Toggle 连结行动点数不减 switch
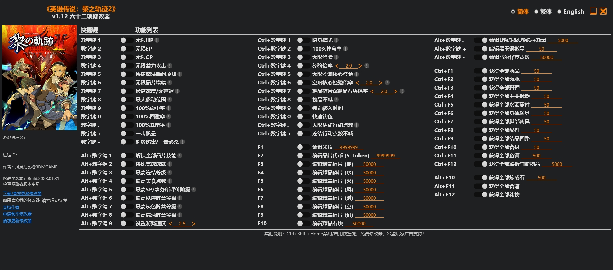This screenshot has height=270, width=613. click(303, 133)
